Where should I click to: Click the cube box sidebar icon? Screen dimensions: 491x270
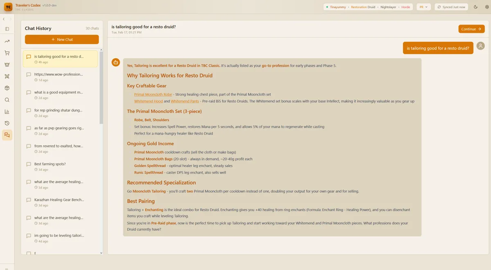[x=7, y=88]
